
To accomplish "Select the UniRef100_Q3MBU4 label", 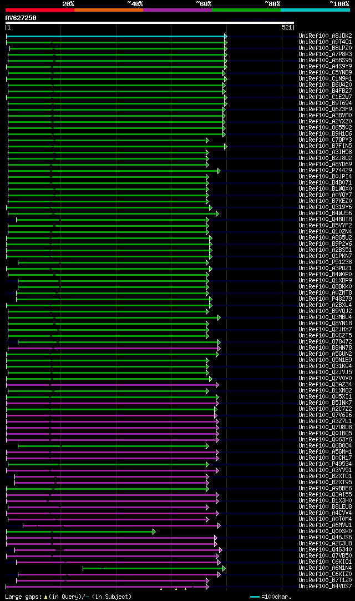I will [325, 317].
